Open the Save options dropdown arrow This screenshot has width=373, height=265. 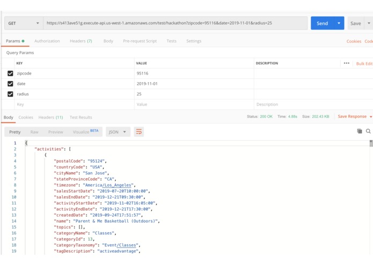click(x=369, y=23)
